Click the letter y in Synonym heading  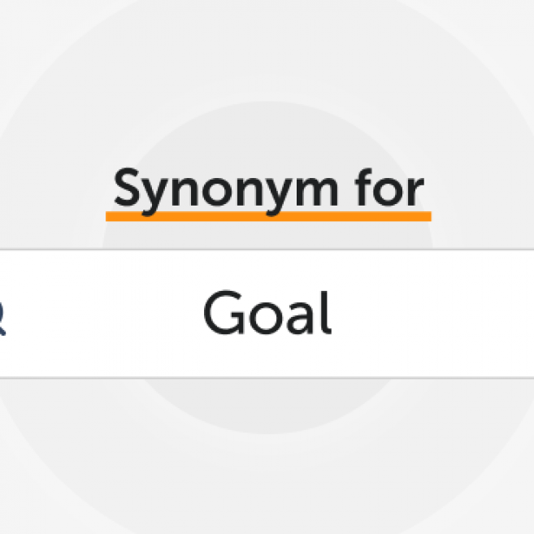(155, 193)
